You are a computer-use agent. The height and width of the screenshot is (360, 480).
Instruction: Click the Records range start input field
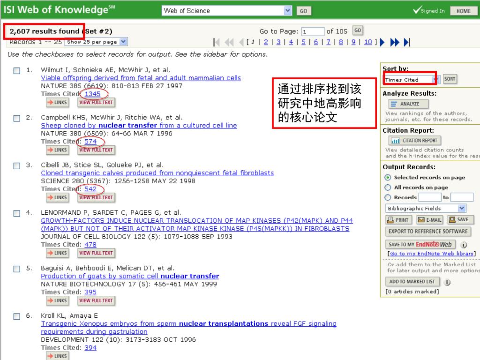click(x=429, y=197)
